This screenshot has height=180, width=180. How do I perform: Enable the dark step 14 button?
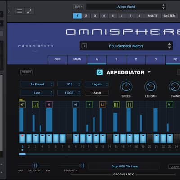[109, 138]
